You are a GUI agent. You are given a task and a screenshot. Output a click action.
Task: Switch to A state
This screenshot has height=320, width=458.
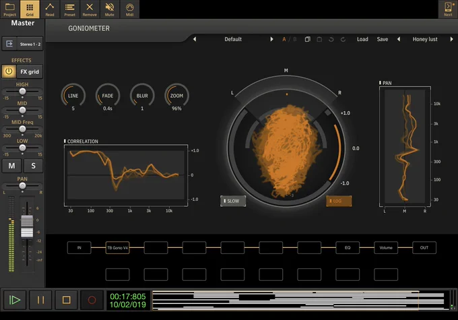point(284,39)
